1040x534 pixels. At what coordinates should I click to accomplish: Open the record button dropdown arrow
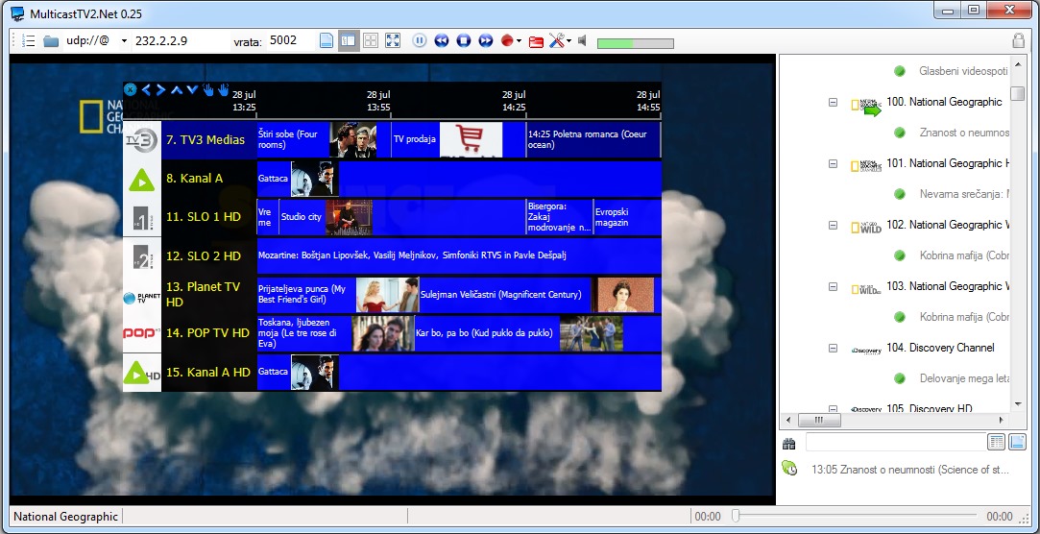click(519, 42)
